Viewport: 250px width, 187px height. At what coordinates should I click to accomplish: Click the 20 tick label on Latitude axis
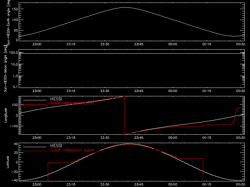point(16,153)
